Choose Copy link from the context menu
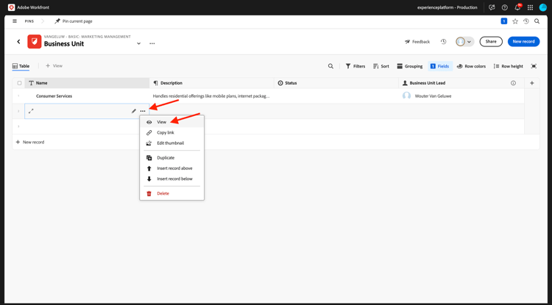 (x=171, y=132)
